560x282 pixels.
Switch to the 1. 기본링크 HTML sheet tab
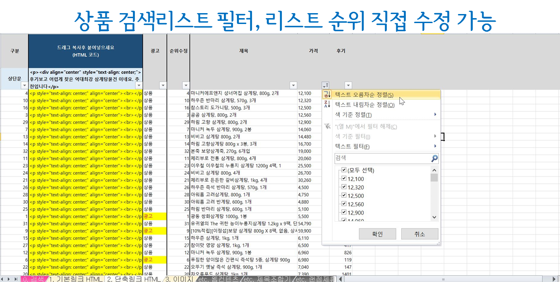pos(76,279)
